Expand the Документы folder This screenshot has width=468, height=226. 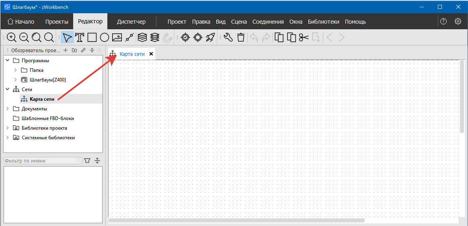(x=7, y=109)
